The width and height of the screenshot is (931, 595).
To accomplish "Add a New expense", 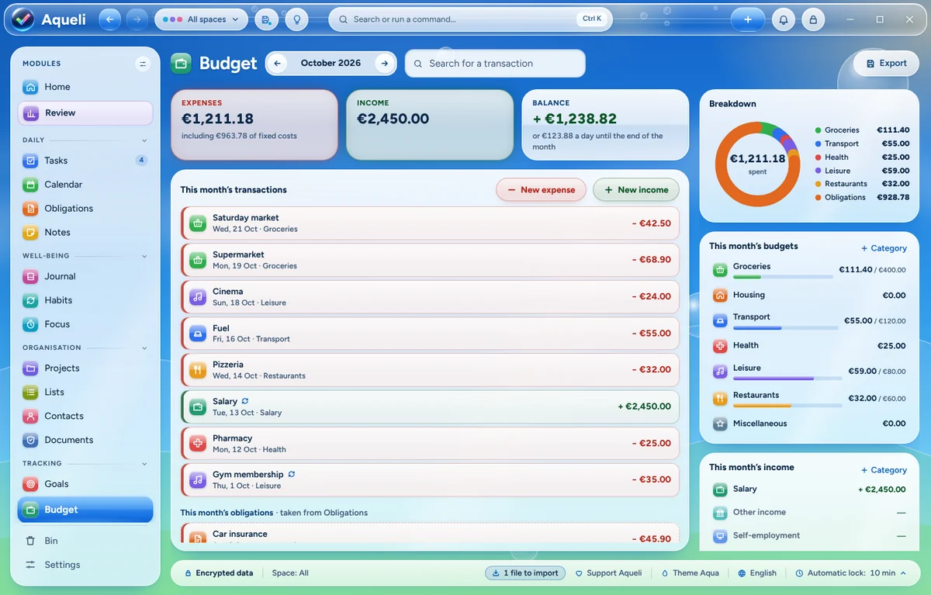I will [541, 190].
